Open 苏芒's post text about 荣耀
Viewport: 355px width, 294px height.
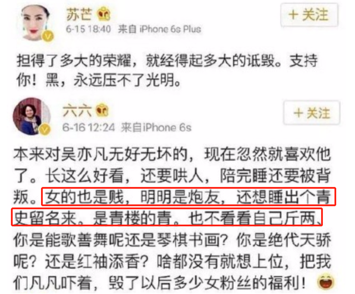pos(167,70)
